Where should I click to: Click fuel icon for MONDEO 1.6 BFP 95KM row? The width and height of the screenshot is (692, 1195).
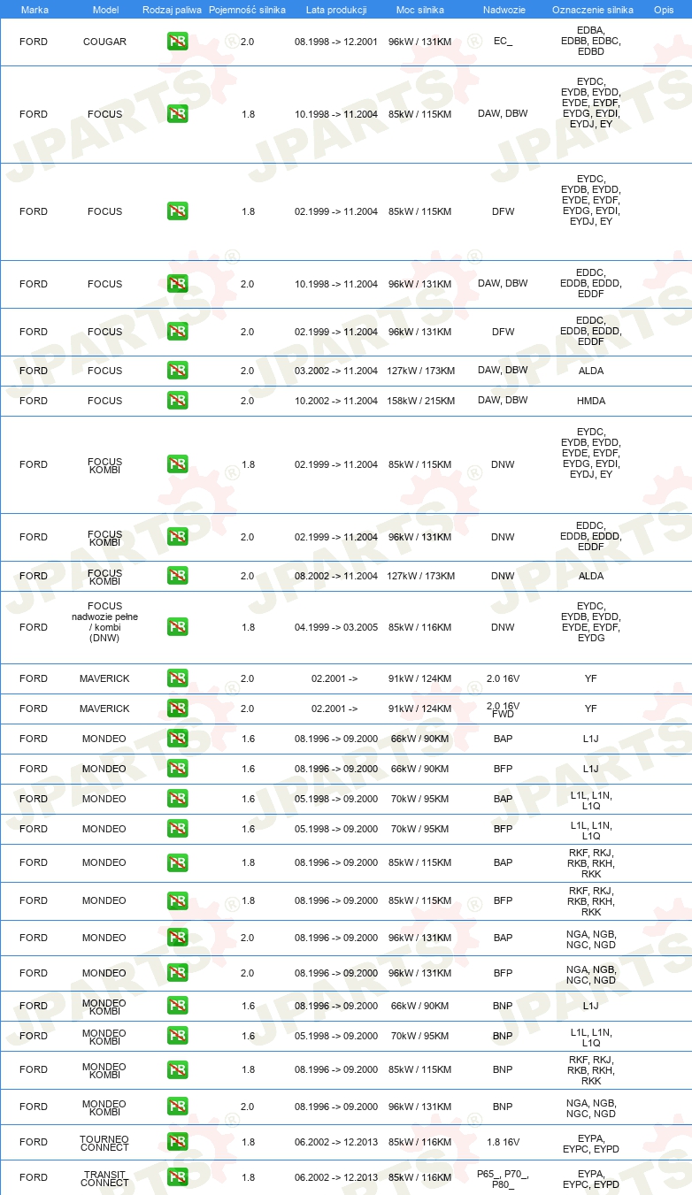coord(178,829)
